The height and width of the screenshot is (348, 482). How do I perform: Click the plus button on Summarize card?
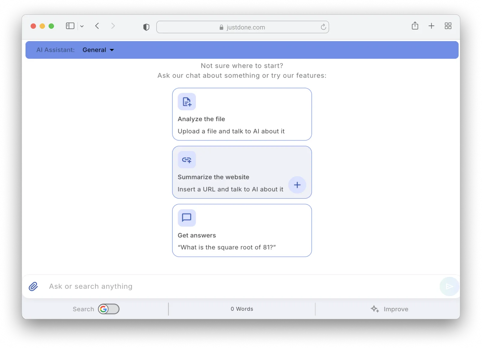pyautogui.click(x=297, y=185)
